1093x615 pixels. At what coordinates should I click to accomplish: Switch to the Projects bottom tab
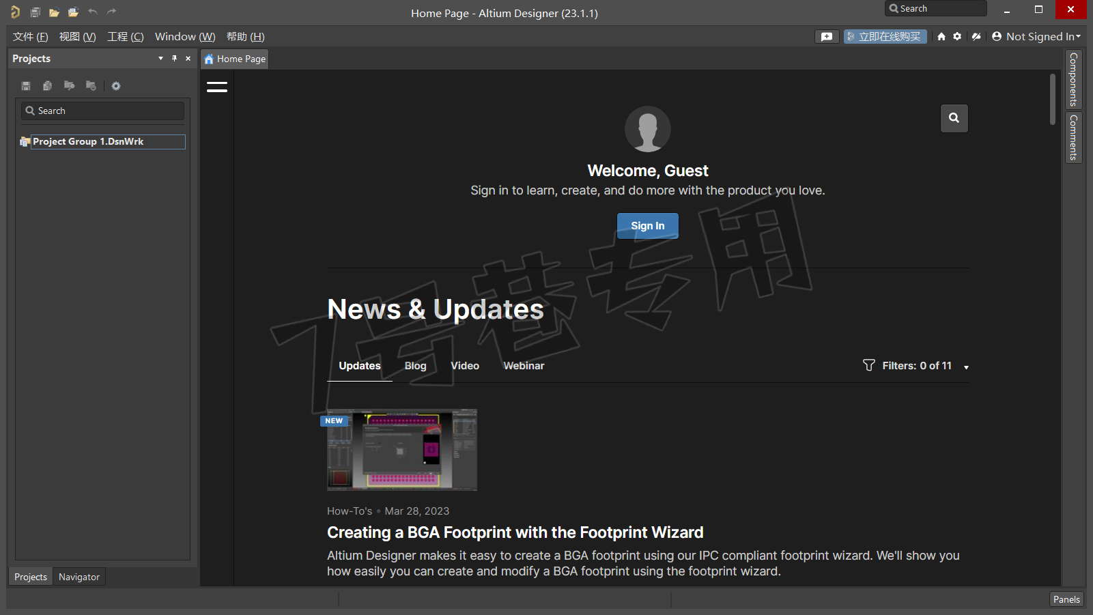click(x=31, y=577)
